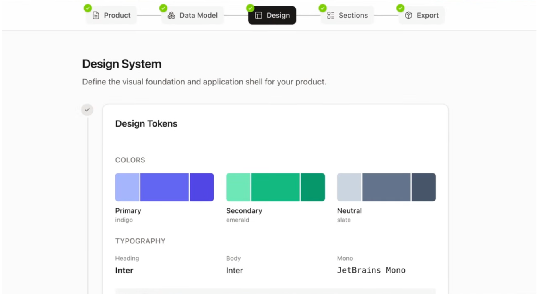538x294 pixels.
Task: Select the light slate Neutral swatch
Action: tap(349, 187)
